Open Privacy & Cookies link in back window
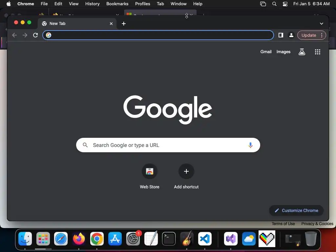The height and width of the screenshot is (252, 336). [317, 224]
